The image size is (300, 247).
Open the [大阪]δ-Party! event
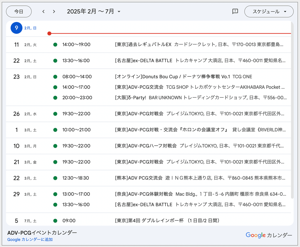tap(201, 98)
